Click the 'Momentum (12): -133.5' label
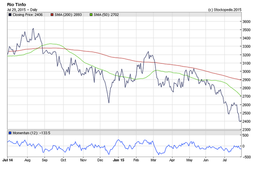Viewport: 257px width, 169px height. tap(31, 133)
